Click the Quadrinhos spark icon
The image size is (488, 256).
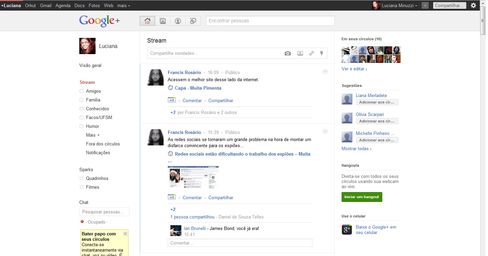pyautogui.click(x=81, y=178)
